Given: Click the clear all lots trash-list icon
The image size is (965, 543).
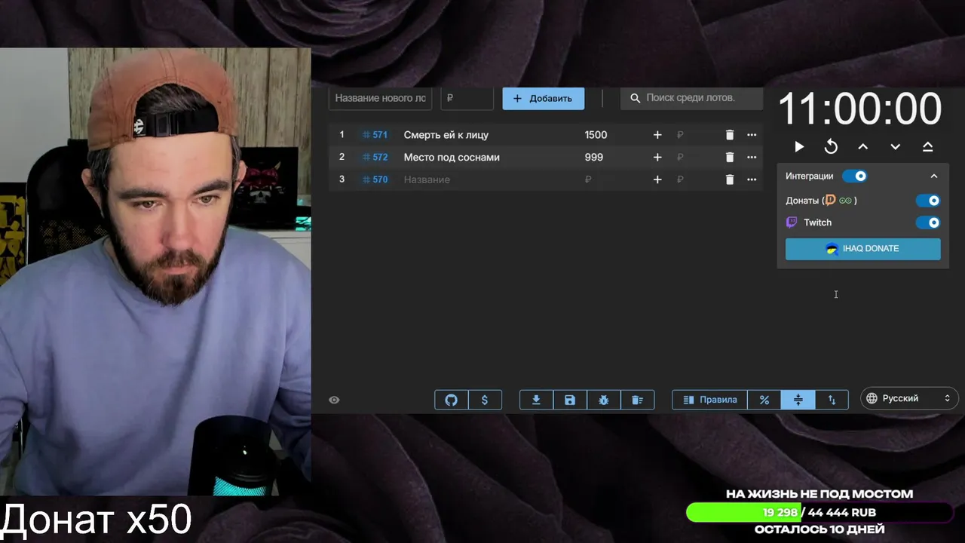Looking at the screenshot, I should click(638, 400).
